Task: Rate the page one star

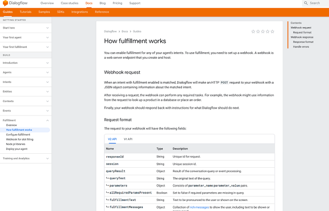Action: point(253,31)
